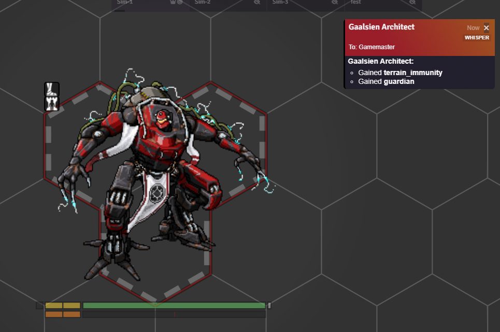Toggle visibility eye on Sim-3 scene
Image resolution: width=500 pixels, height=332 pixels.
coord(335,2)
